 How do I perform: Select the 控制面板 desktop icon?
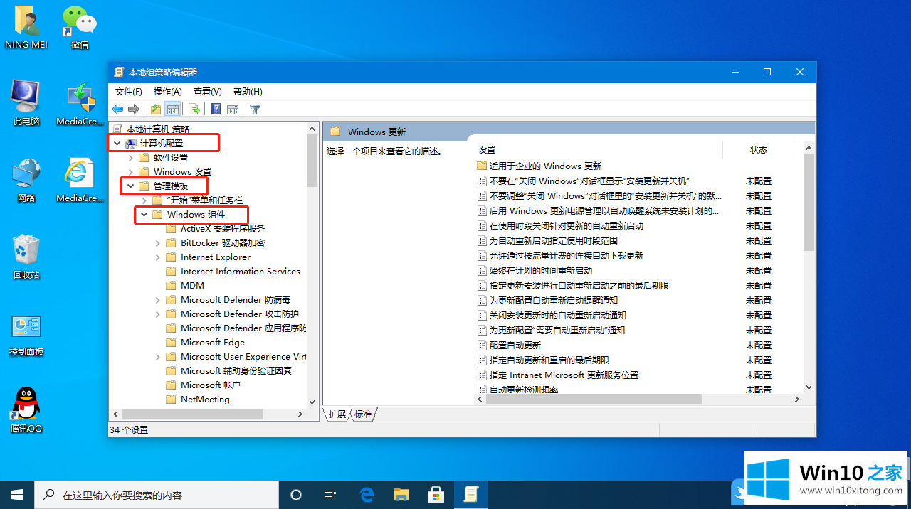[x=26, y=336]
